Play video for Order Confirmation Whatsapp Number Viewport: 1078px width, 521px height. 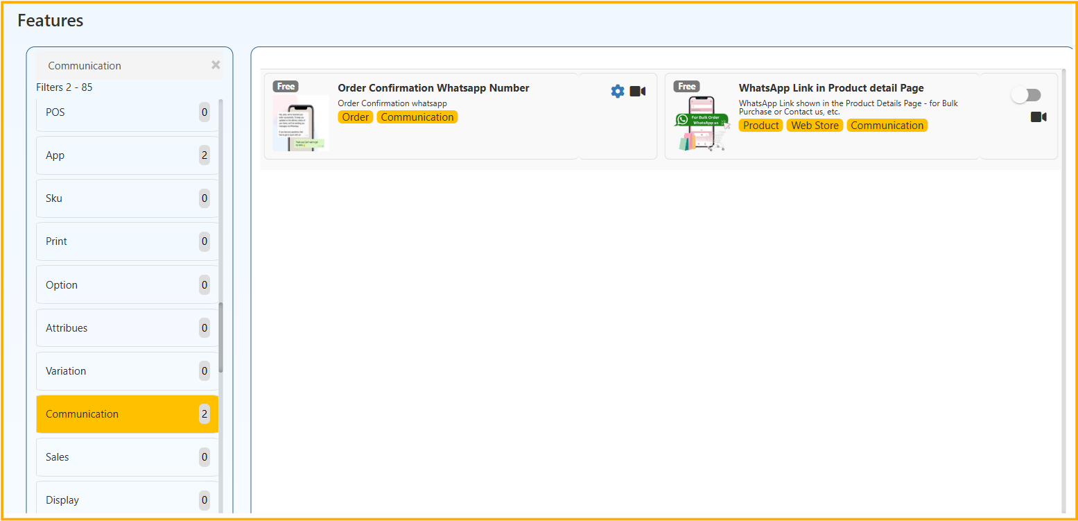coord(638,92)
